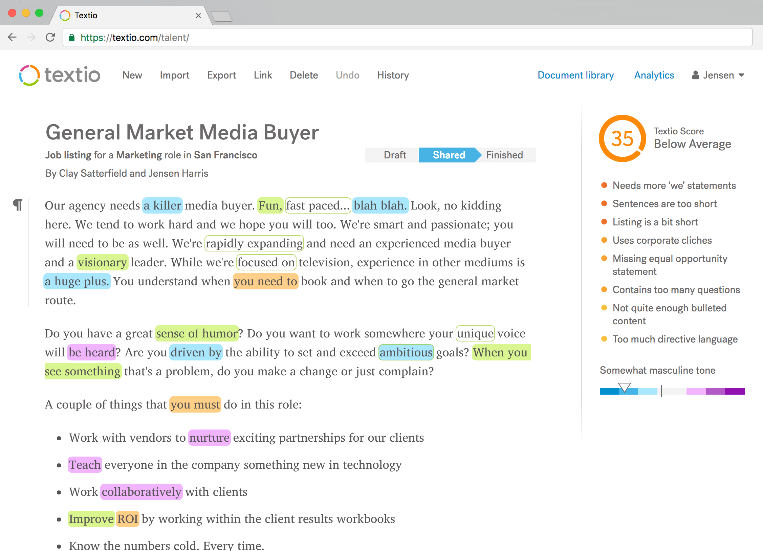Click 'Needs more we statements' feedback
Screen dimensions: 763x551
(x=674, y=185)
